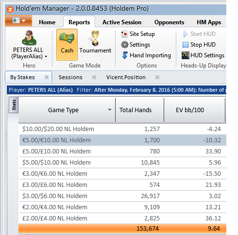Screen dimensions: 238x235
Task: Close the Vicent.Position tab
Action: [157, 77]
